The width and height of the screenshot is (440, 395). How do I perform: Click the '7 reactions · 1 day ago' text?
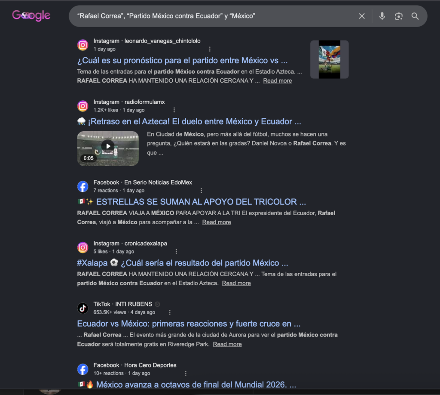pos(119,191)
